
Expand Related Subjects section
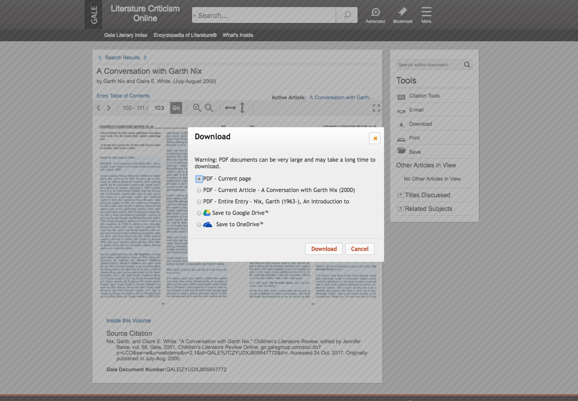click(400, 208)
